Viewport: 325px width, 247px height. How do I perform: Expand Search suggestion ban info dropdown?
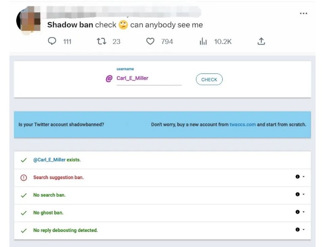click(x=300, y=177)
